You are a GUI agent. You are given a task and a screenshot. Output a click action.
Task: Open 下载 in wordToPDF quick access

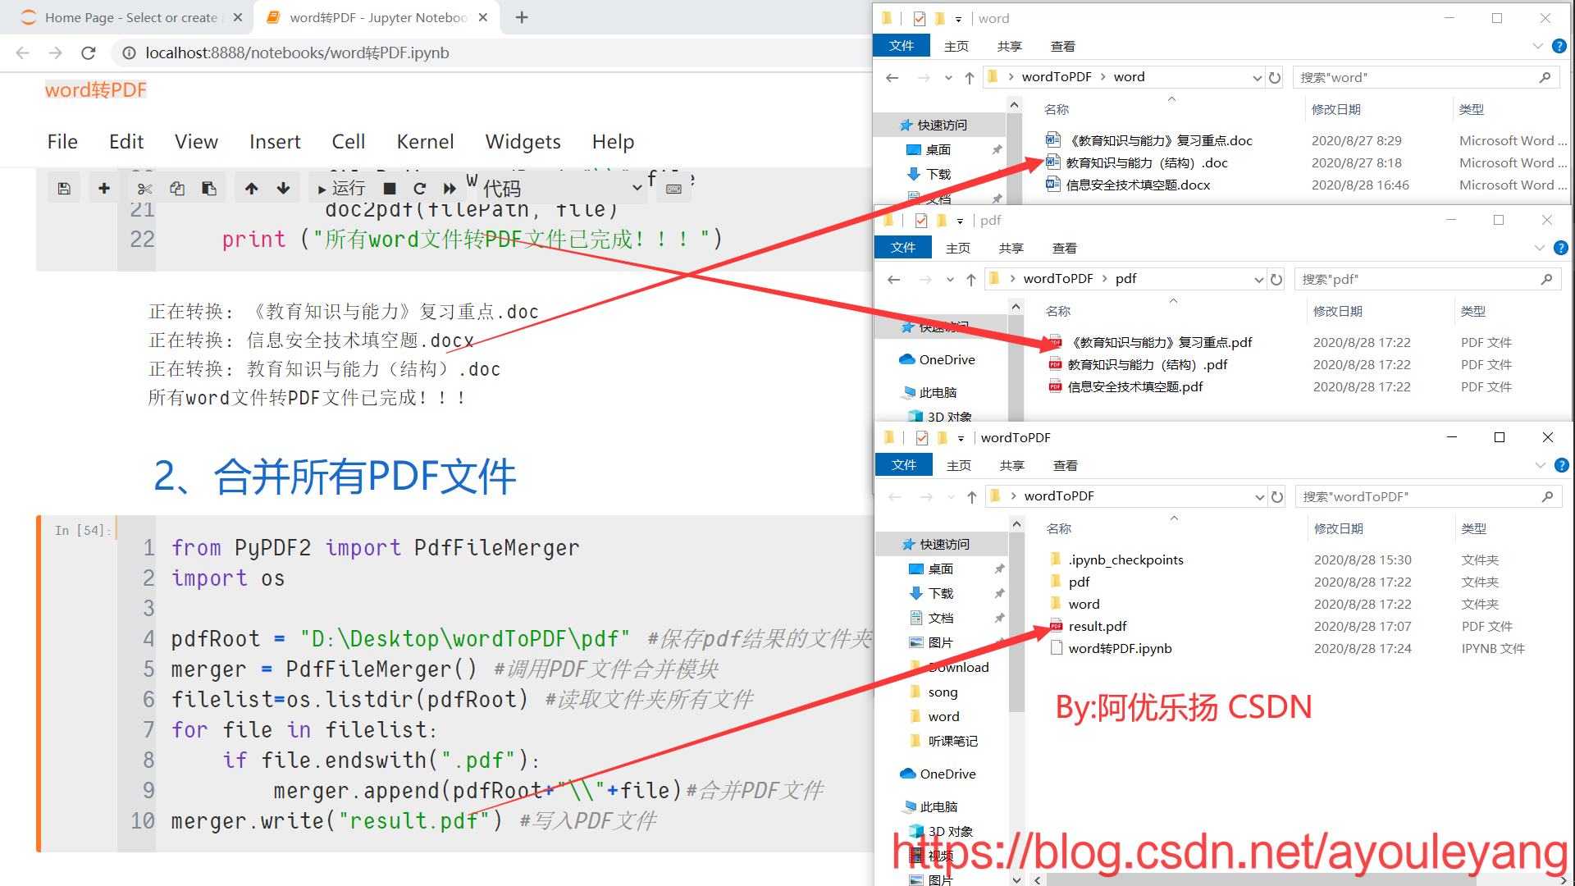point(940,594)
